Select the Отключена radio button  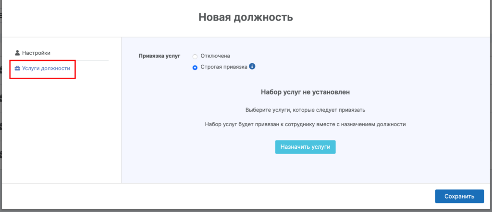point(195,56)
